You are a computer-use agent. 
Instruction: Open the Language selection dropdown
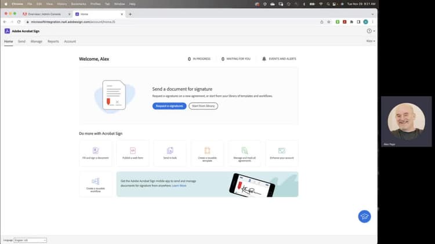pos(30,240)
